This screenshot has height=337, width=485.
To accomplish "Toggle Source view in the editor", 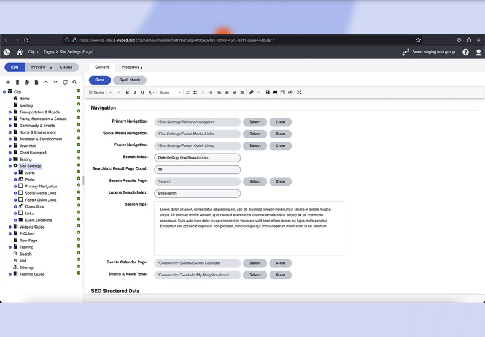I will [97, 93].
